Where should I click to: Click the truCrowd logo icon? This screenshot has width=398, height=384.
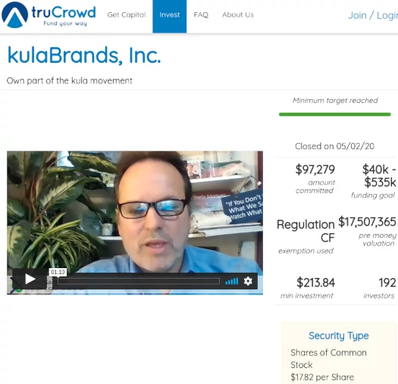tap(14, 14)
